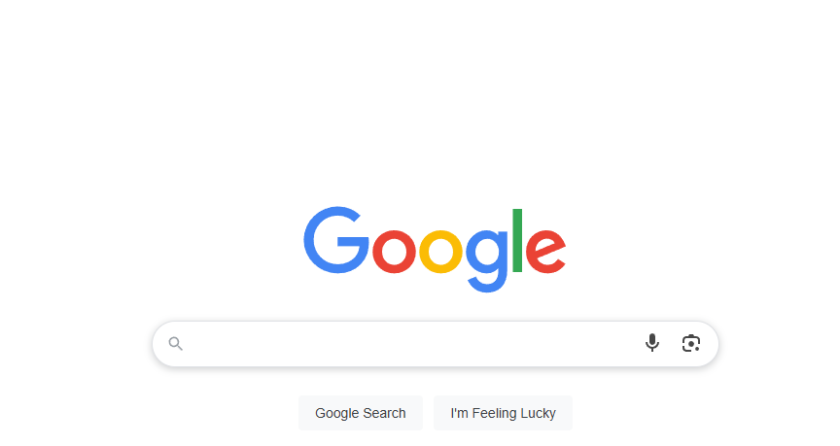Viewport: 840px width, 446px height.
Task: Click the word Lucky on the Lucky button
Action: (538, 413)
